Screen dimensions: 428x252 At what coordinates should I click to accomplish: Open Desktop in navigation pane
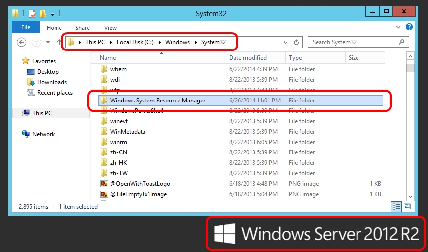48,72
